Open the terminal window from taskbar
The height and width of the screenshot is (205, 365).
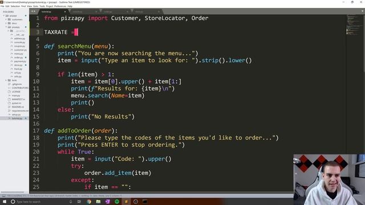tap(145, 202)
